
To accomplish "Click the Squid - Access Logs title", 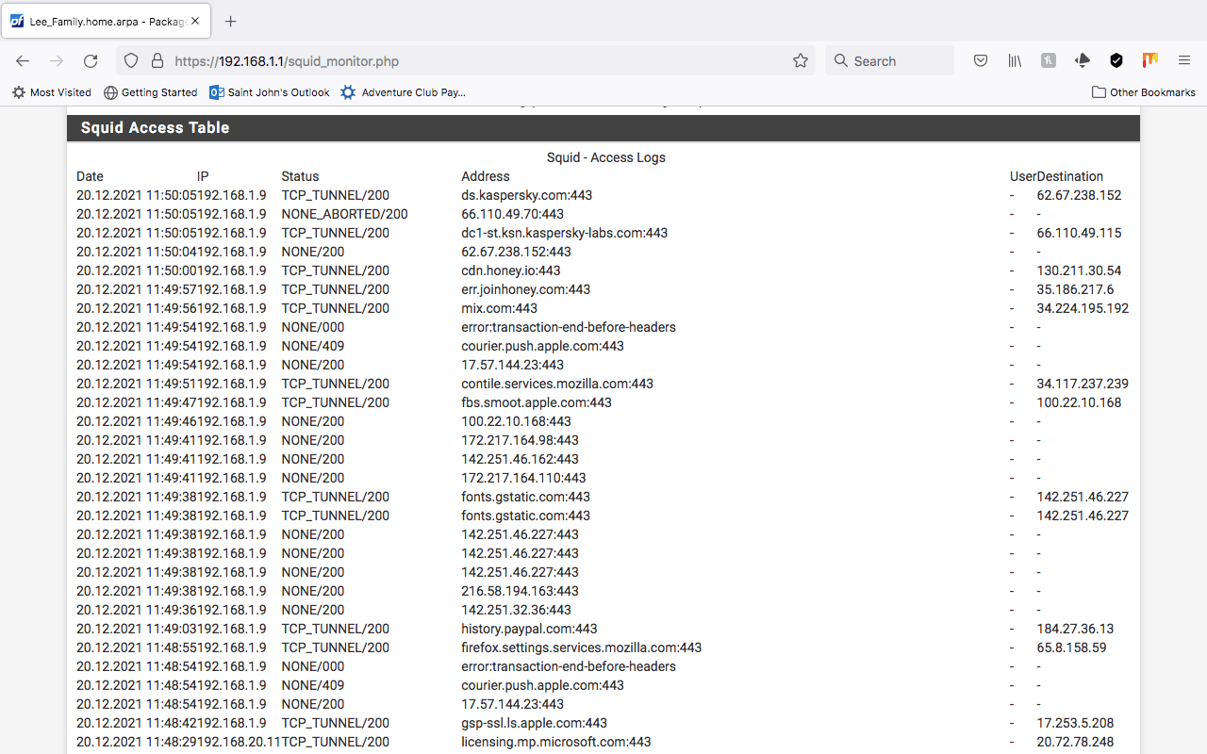I will tap(606, 157).
